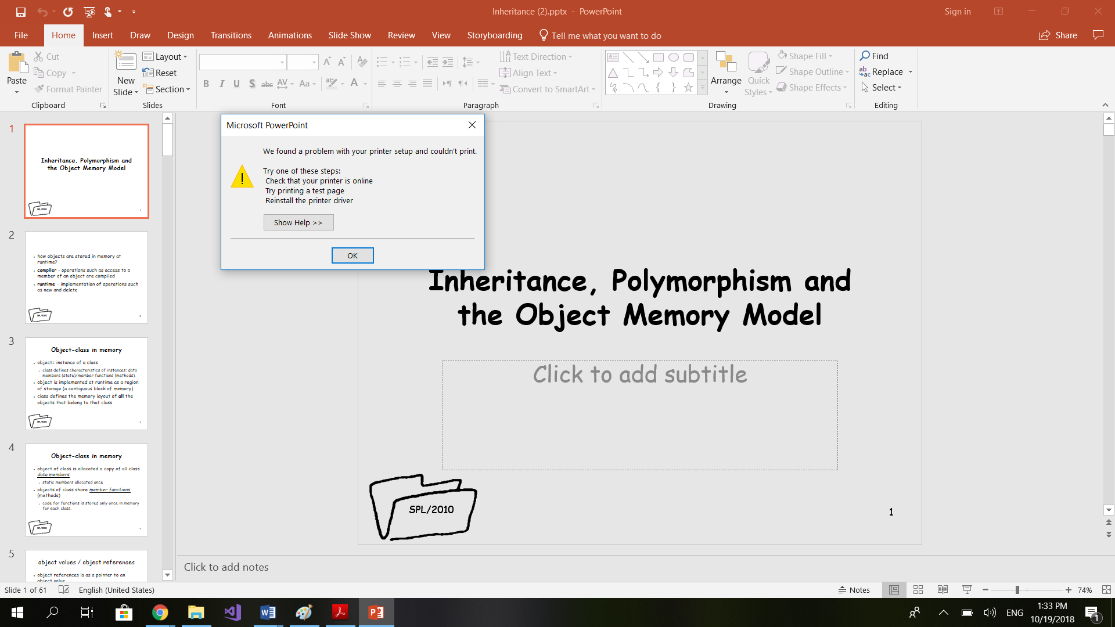1115x627 pixels.
Task: Click the Find magnifier in Editing group
Action: [865, 56]
